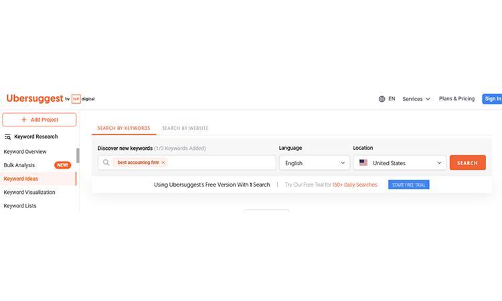Image resolution: width=502 pixels, height=301 pixels.
Task: Click the United States flag icon
Action: pos(363,163)
